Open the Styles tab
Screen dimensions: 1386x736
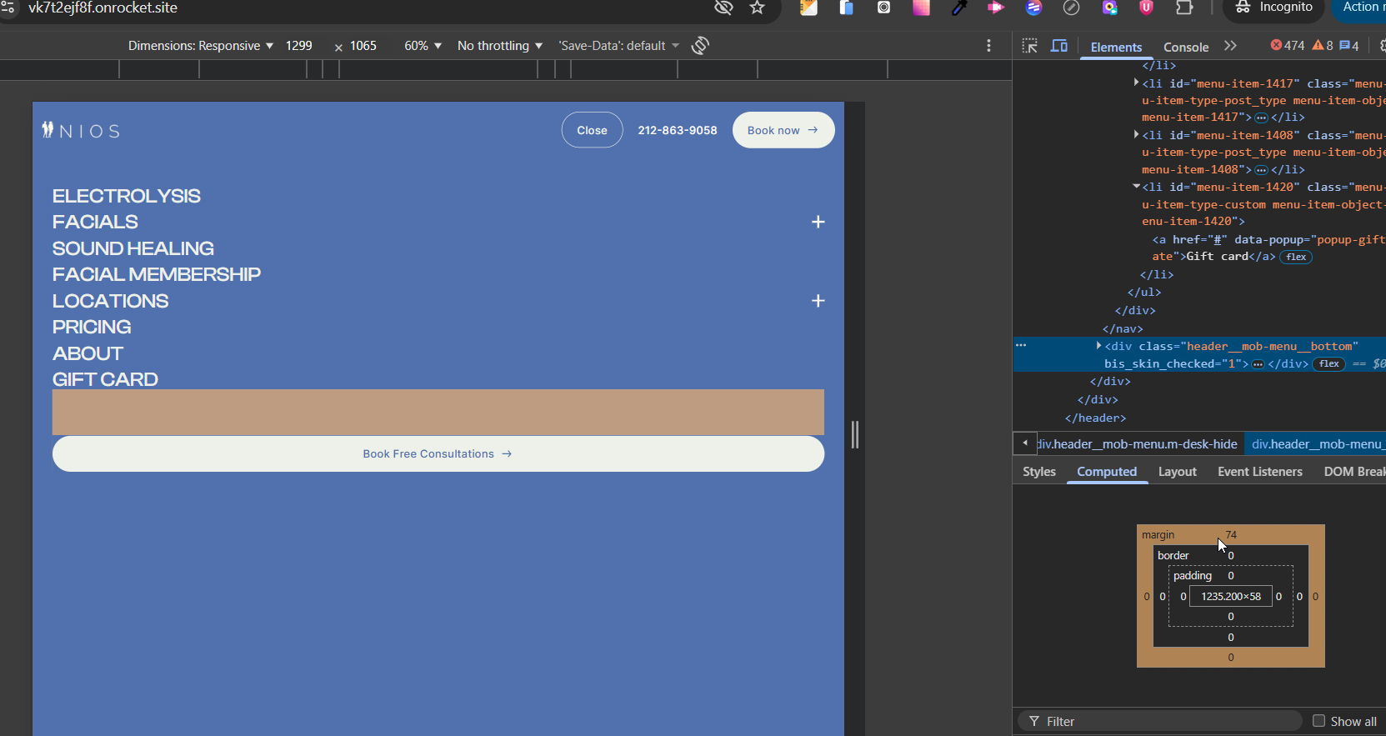[x=1039, y=472]
